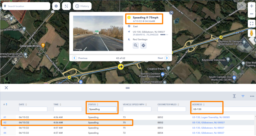256x136 pixels.
Task: Click the fit-to-view focus icon
Action: coord(66,6)
